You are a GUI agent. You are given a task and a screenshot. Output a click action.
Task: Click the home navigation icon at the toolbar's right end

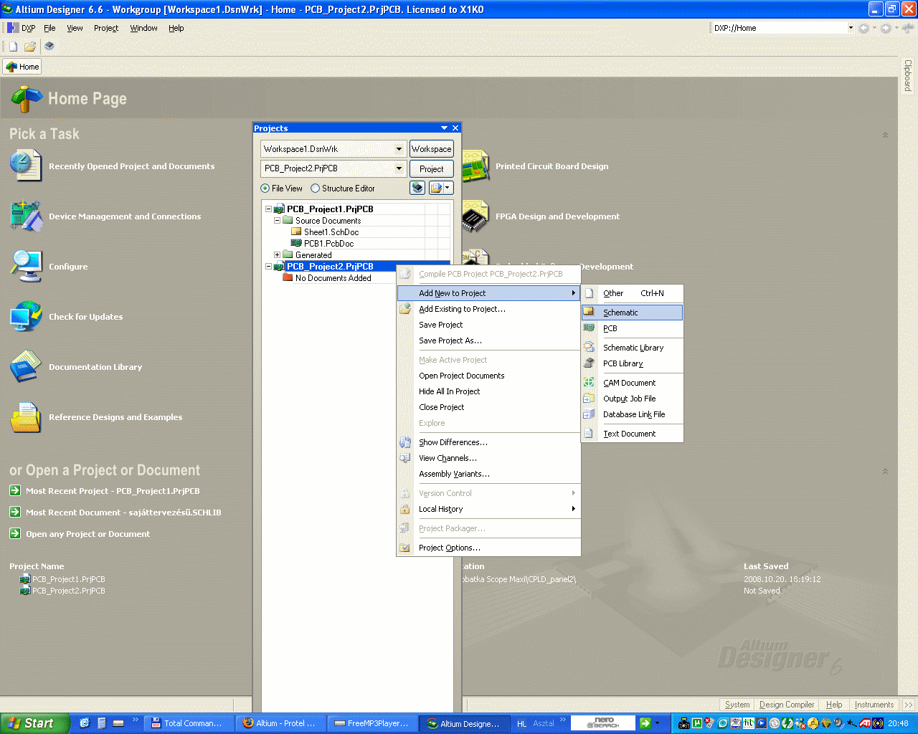coord(908,28)
